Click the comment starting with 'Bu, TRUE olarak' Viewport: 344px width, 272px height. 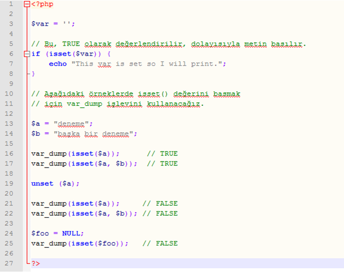pyautogui.click(x=169, y=44)
